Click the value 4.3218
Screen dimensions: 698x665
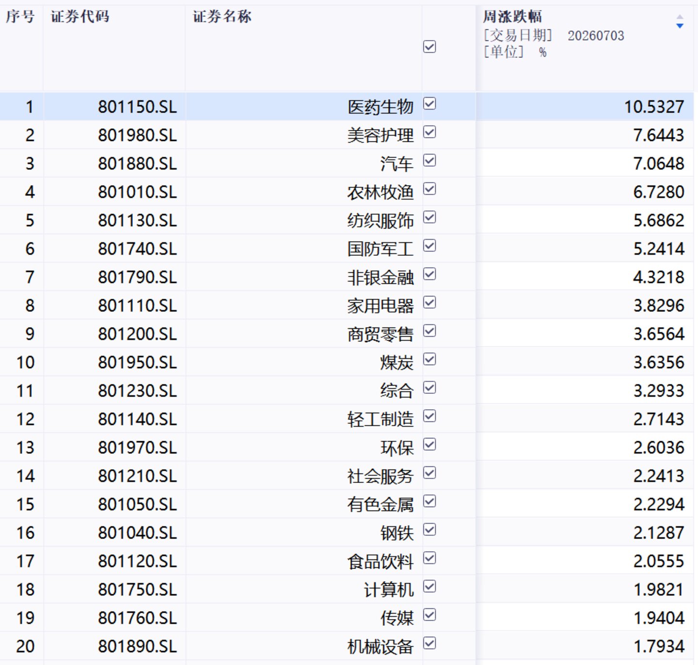[x=659, y=277]
